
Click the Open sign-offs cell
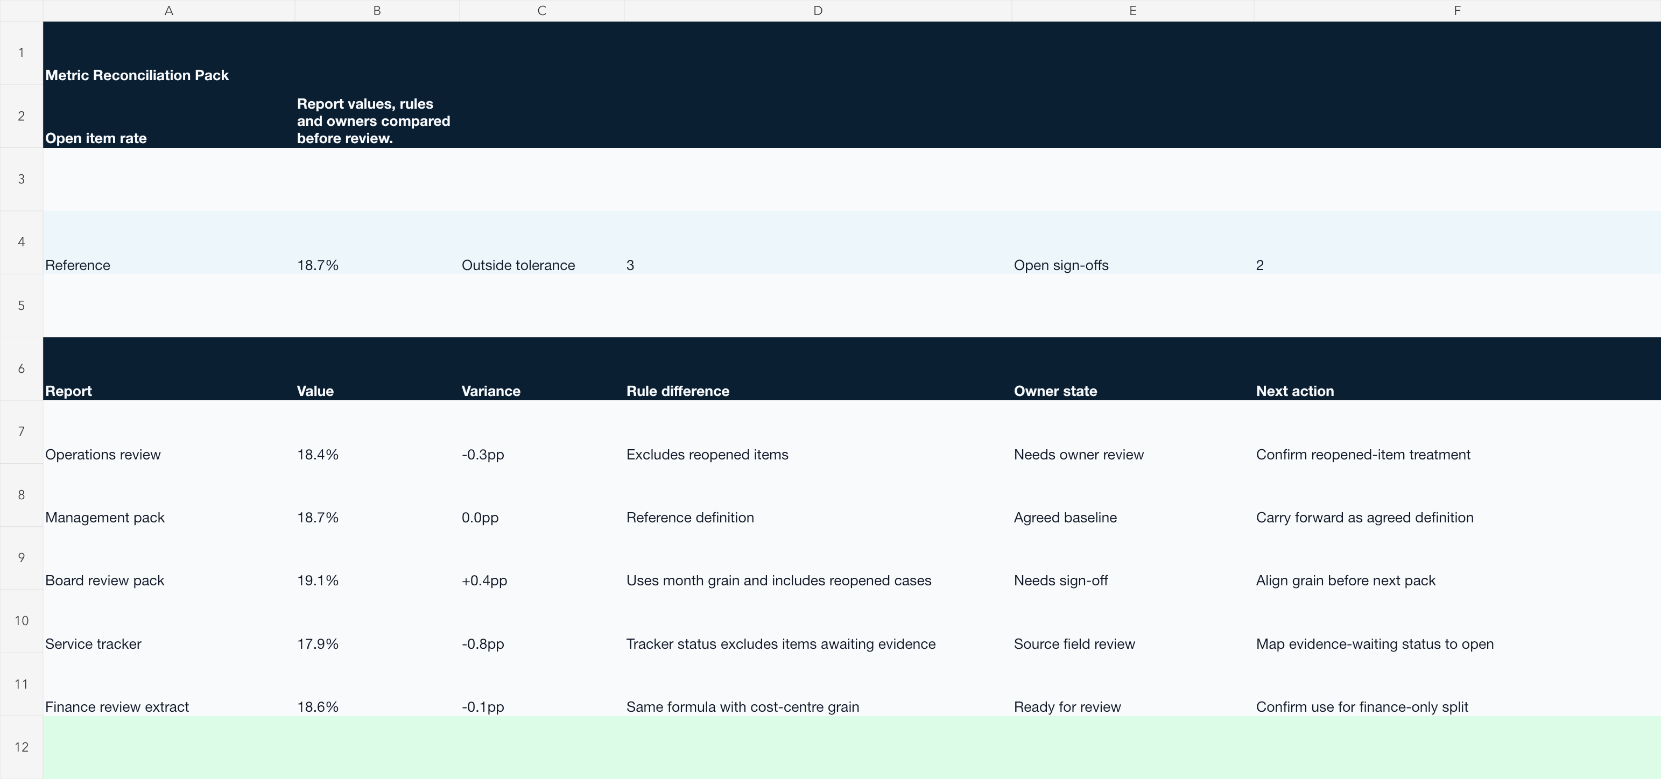click(1133, 242)
